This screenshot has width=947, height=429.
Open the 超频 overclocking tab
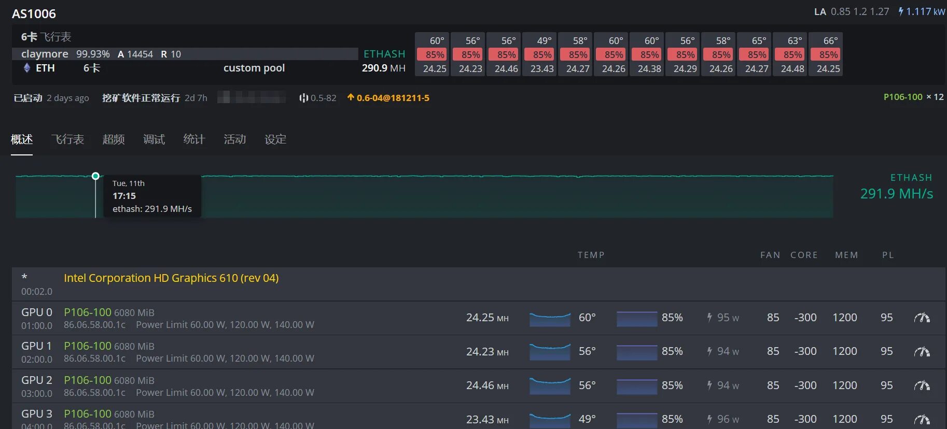click(x=114, y=139)
